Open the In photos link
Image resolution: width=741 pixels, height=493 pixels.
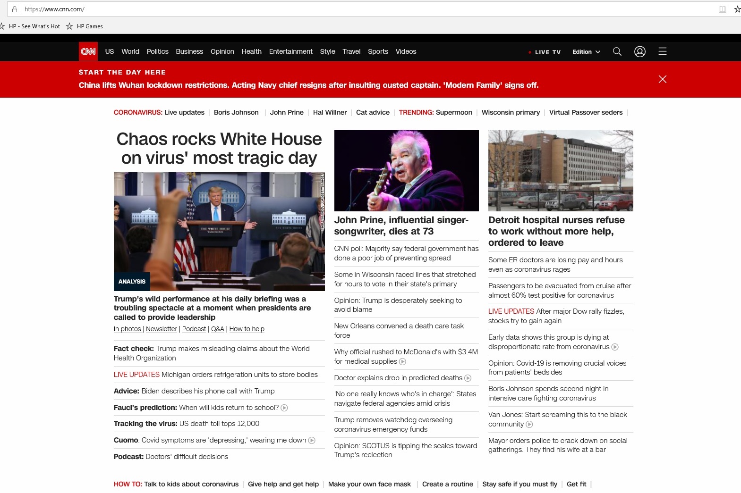[128, 329]
